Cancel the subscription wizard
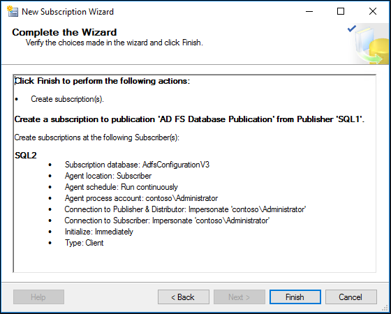 [351, 297]
